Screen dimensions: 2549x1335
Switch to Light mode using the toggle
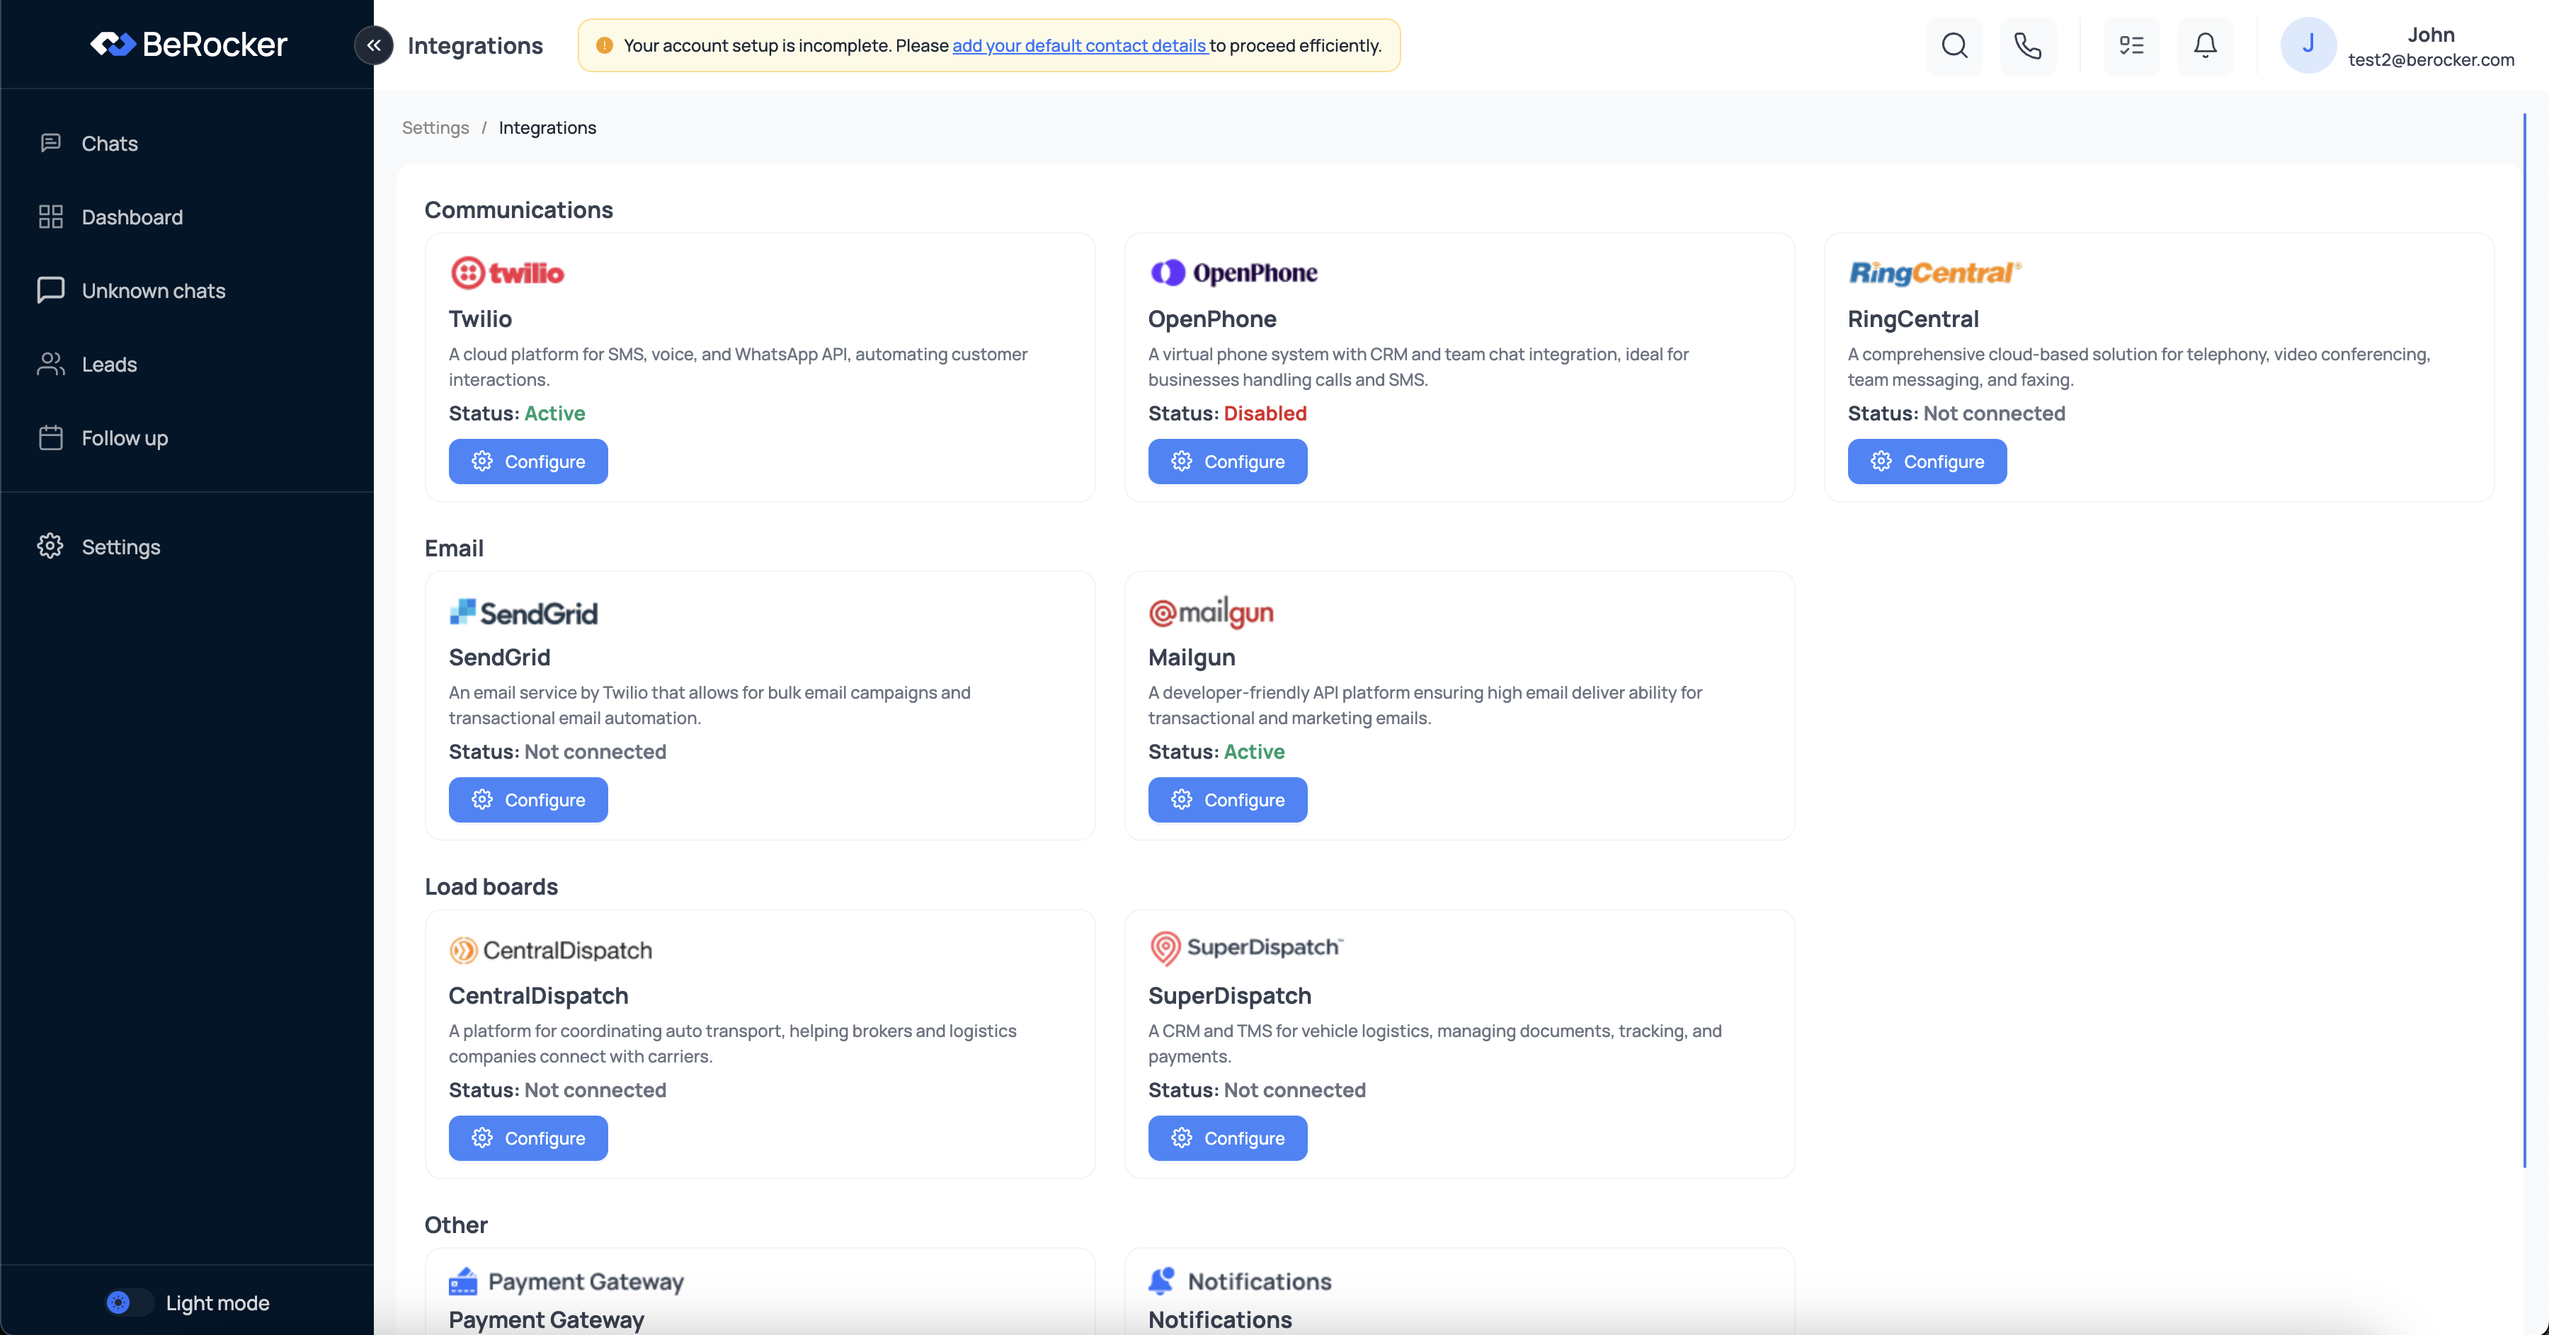click(x=129, y=1302)
